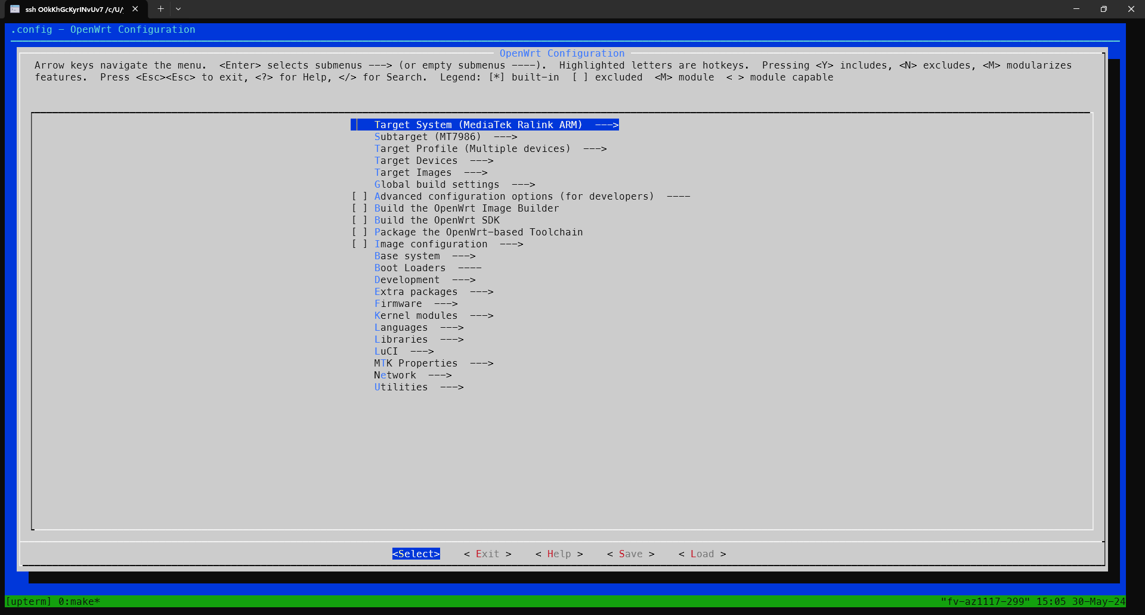Screen dimensions: 1145x615
Task: Open Global build settings
Action: click(x=454, y=184)
